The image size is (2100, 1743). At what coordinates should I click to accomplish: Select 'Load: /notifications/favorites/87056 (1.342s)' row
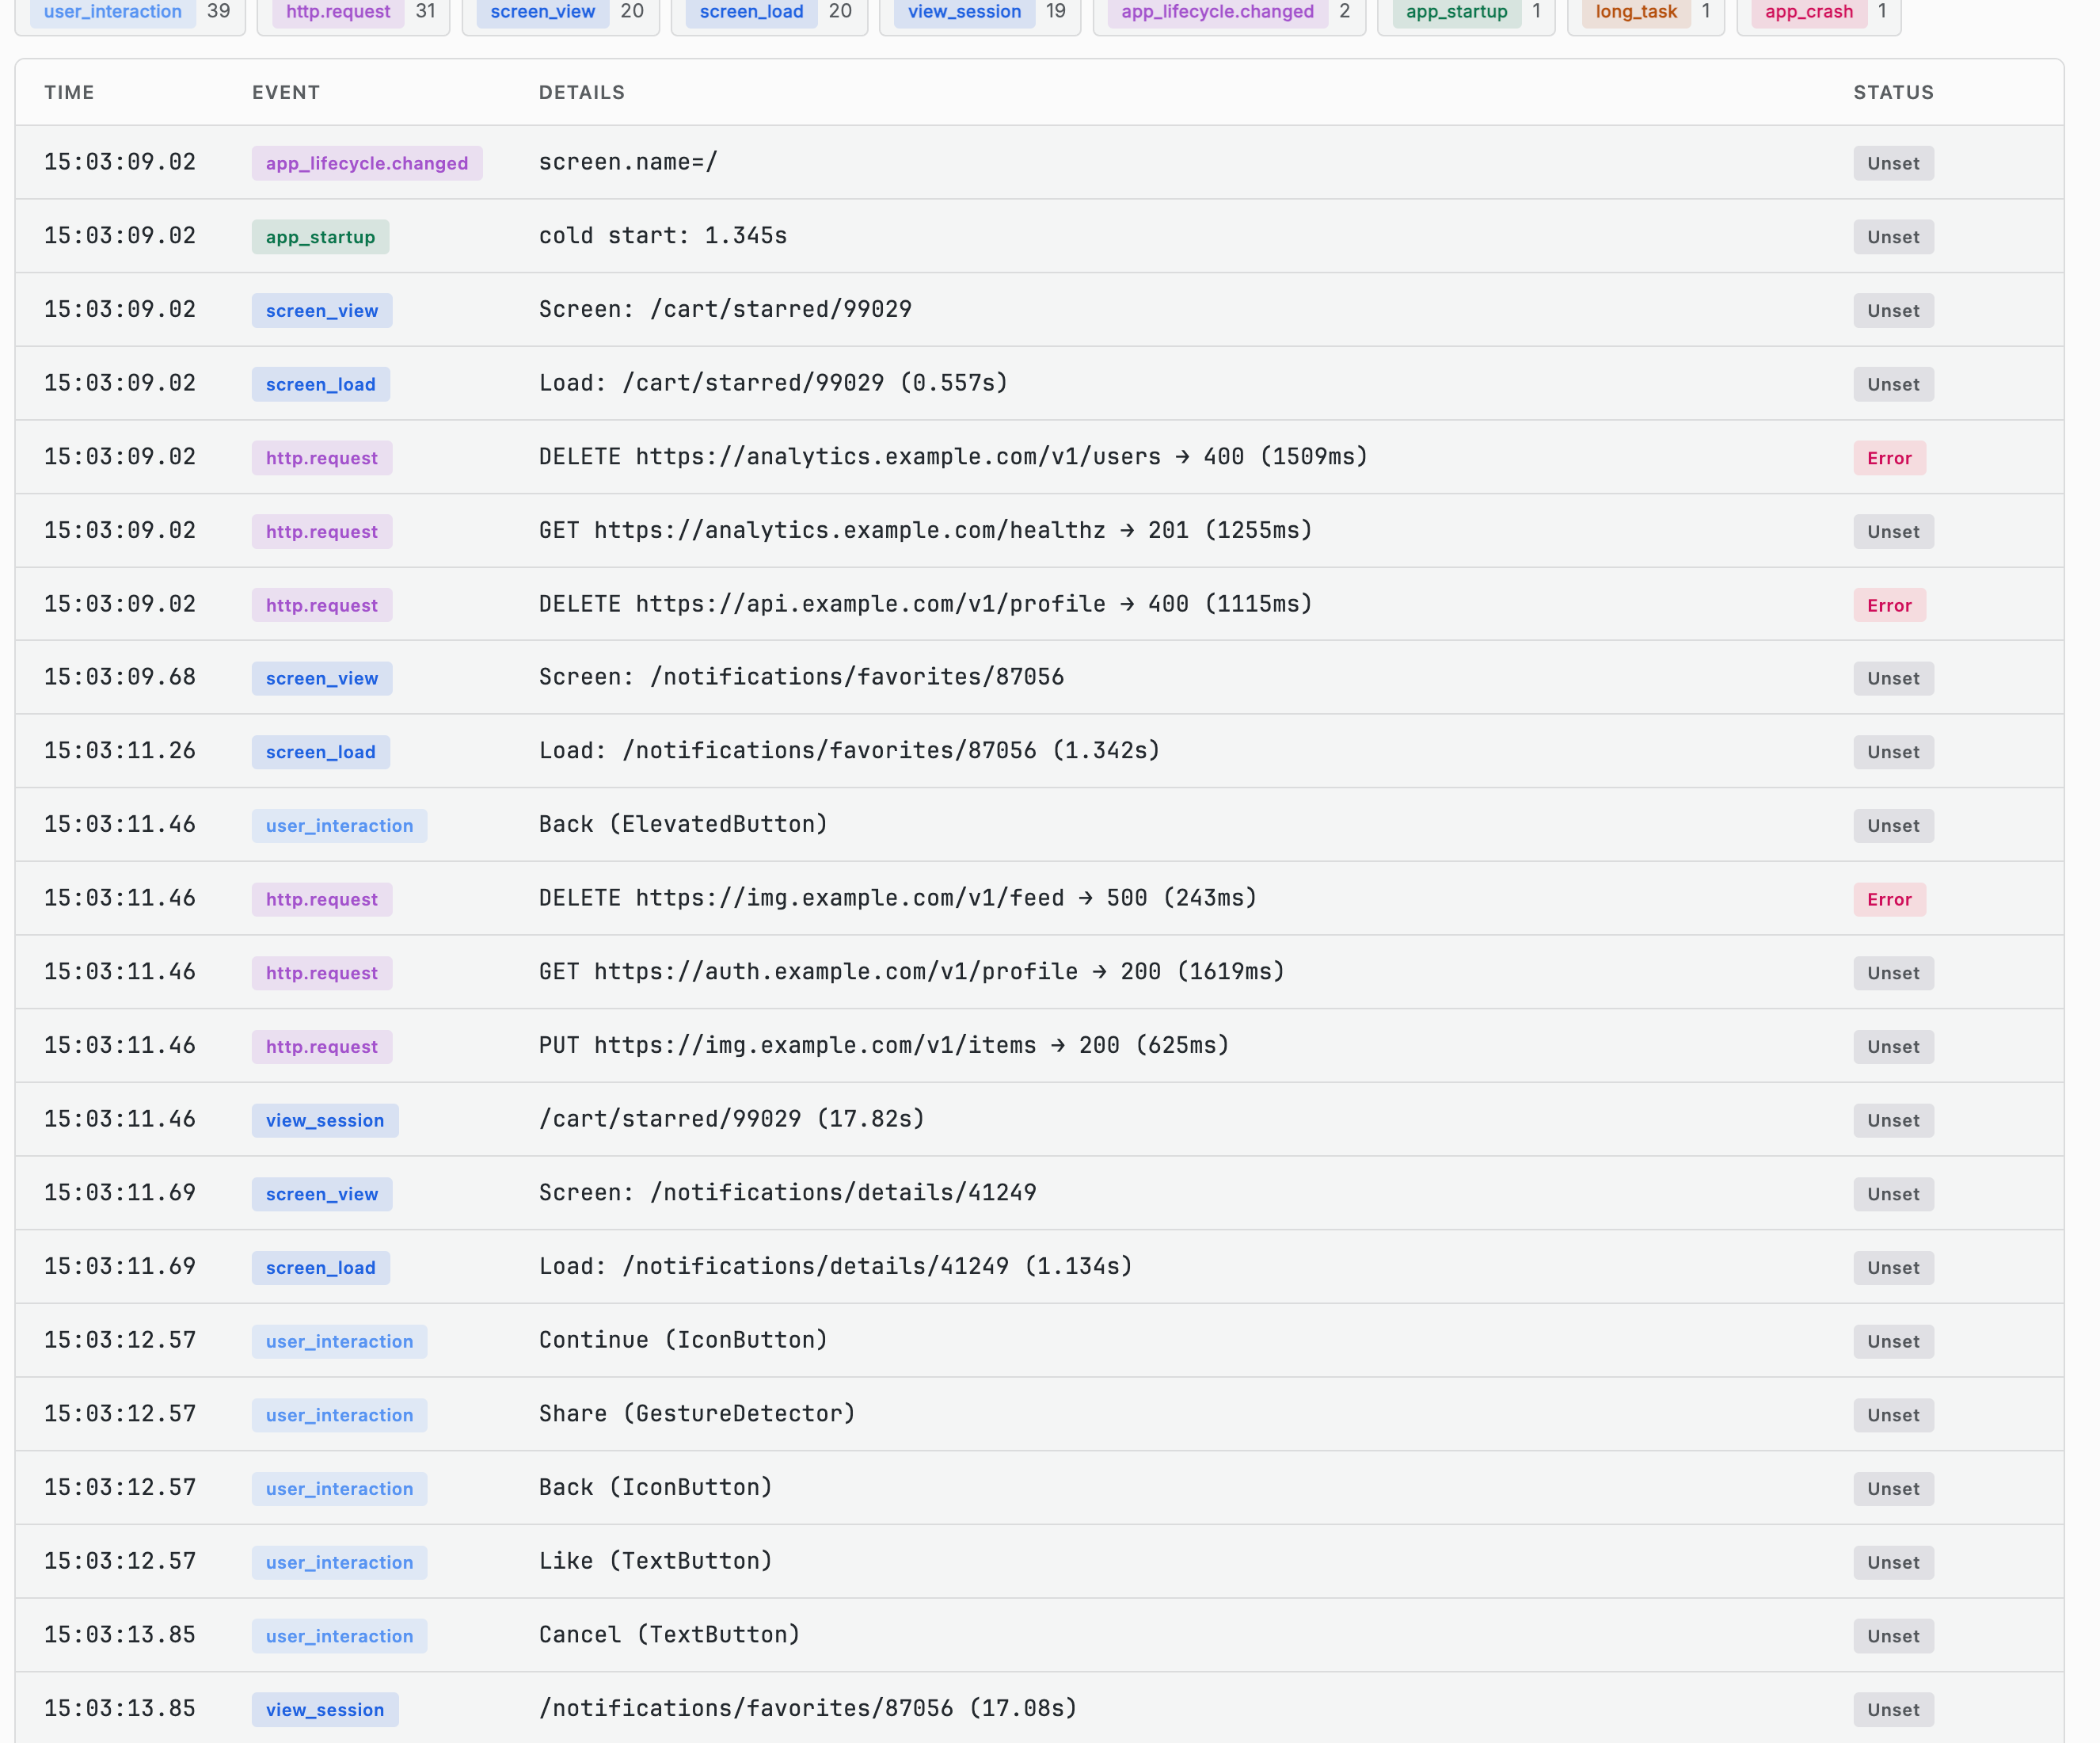click(1039, 751)
